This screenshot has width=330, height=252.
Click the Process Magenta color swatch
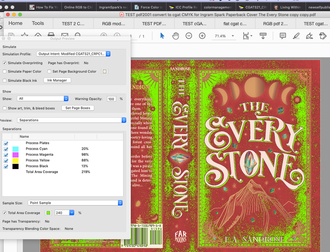[x=16, y=155]
